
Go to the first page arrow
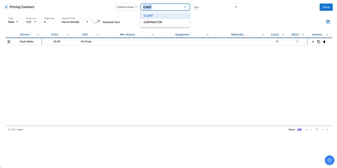point(306,130)
